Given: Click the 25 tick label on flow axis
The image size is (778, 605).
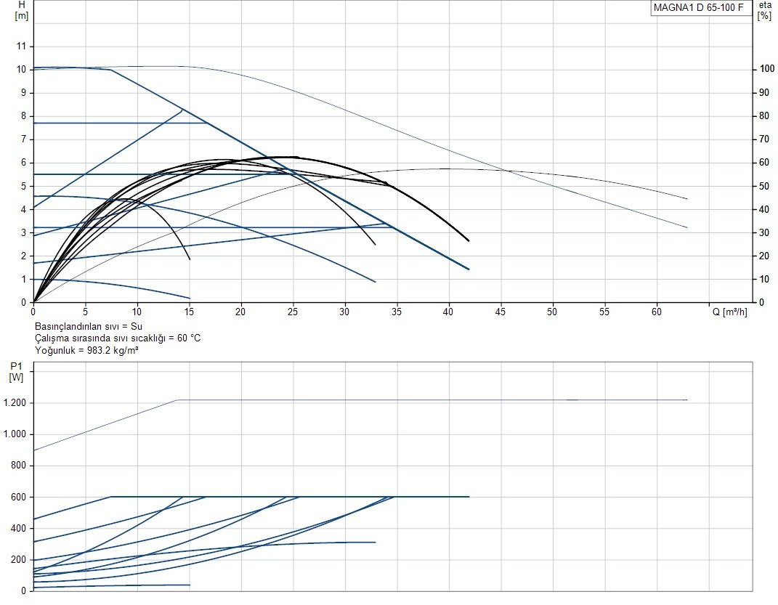Looking at the screenshot, I should coord(293,312).
